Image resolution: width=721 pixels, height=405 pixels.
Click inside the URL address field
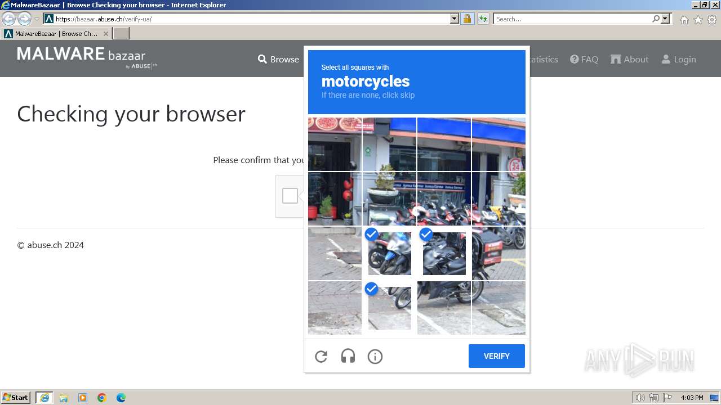pos(252,19)
